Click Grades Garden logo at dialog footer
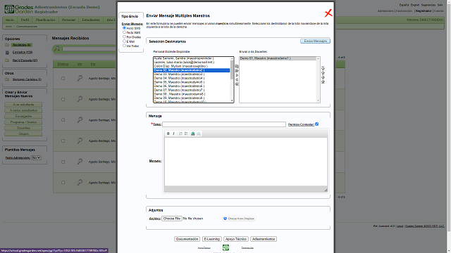The width and height of the screenshot is (451, 253). pyautogui.click(x=225, y=247)
